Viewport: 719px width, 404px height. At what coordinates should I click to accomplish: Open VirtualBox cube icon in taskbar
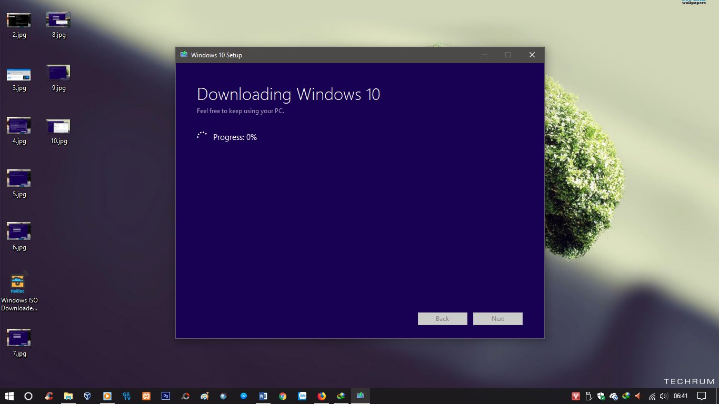click(x=87, y=396)
